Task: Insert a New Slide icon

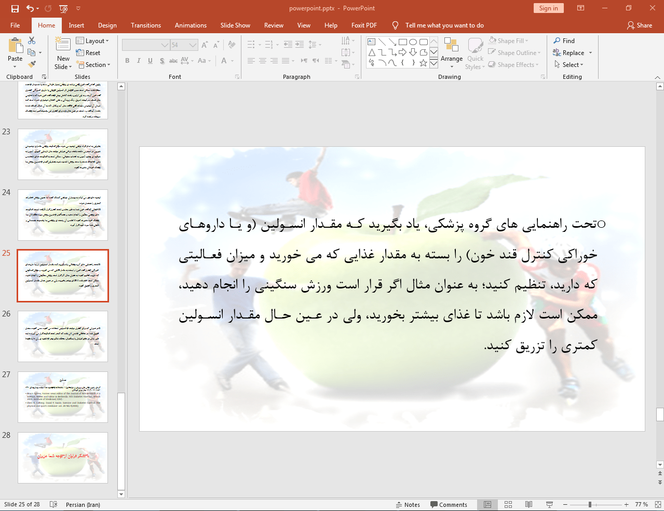Action: click(63, 45)
